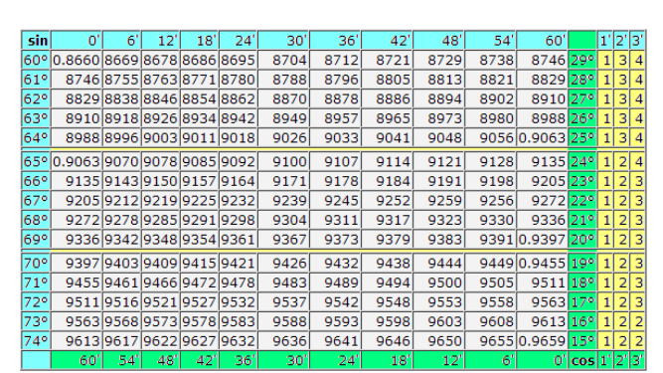Click the value 9225

[x=200, y=201]
